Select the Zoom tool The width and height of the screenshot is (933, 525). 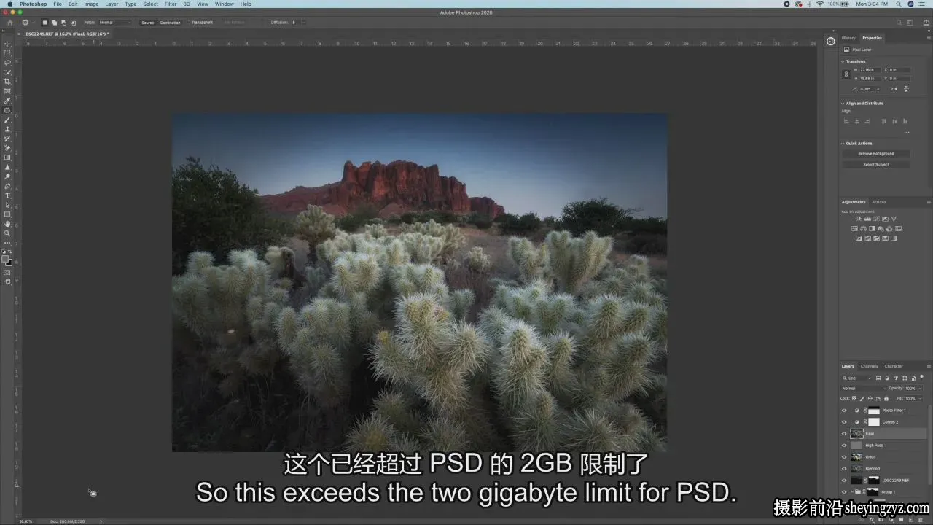point(7,233)
